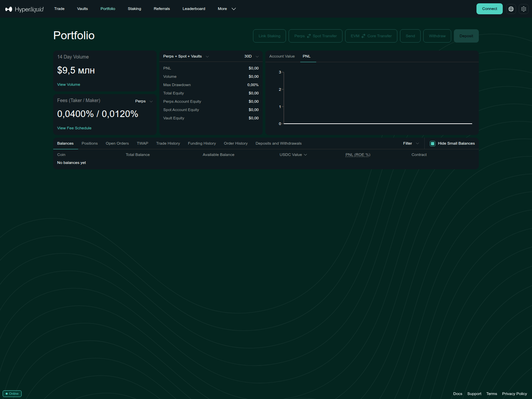Click the No balances yet message
The width and height of the screenshot is (532, 399).
point(71,163)
